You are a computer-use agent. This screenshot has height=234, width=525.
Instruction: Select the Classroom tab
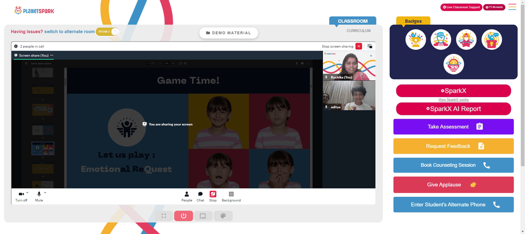(353, 21)
